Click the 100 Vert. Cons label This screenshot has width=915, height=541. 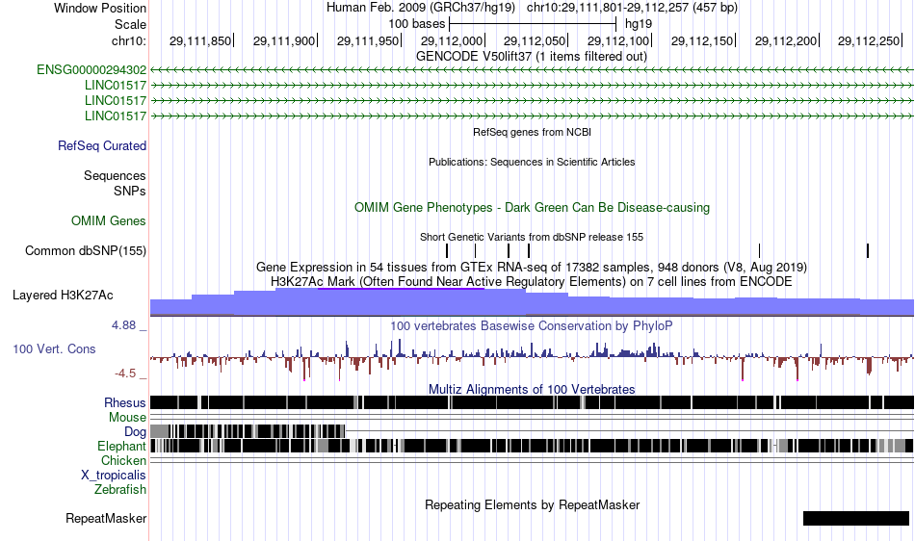[x=54, y=348]
